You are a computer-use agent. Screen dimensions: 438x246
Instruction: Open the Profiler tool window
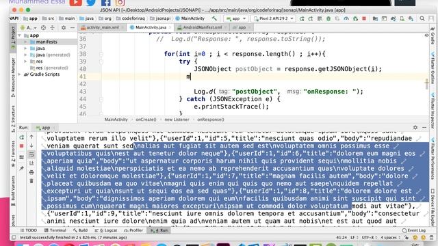(x=133, y=230)
